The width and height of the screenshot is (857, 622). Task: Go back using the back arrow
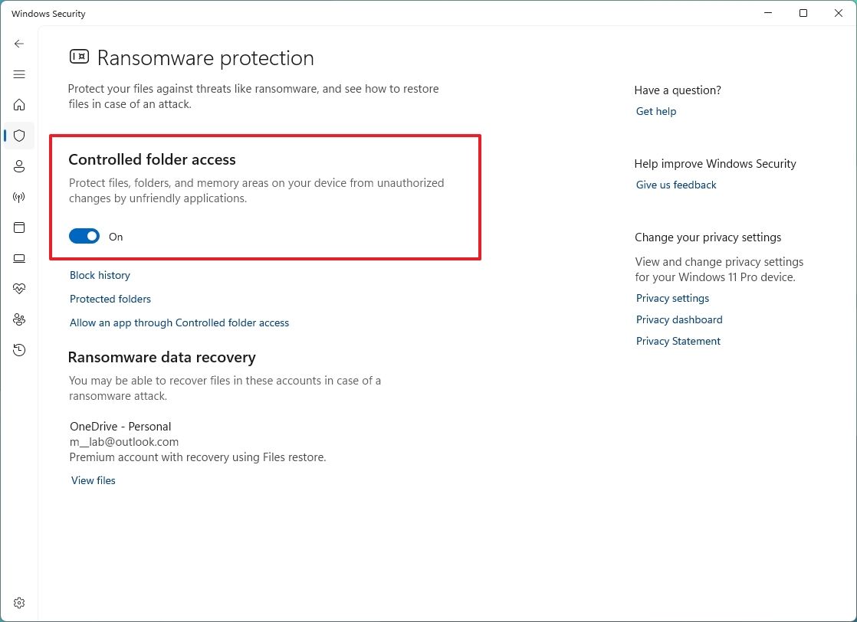click(x=19, y=44)
